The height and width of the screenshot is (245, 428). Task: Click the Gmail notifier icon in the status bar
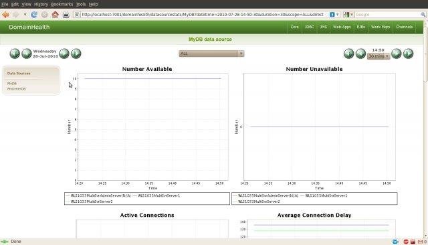coord(421,242)
